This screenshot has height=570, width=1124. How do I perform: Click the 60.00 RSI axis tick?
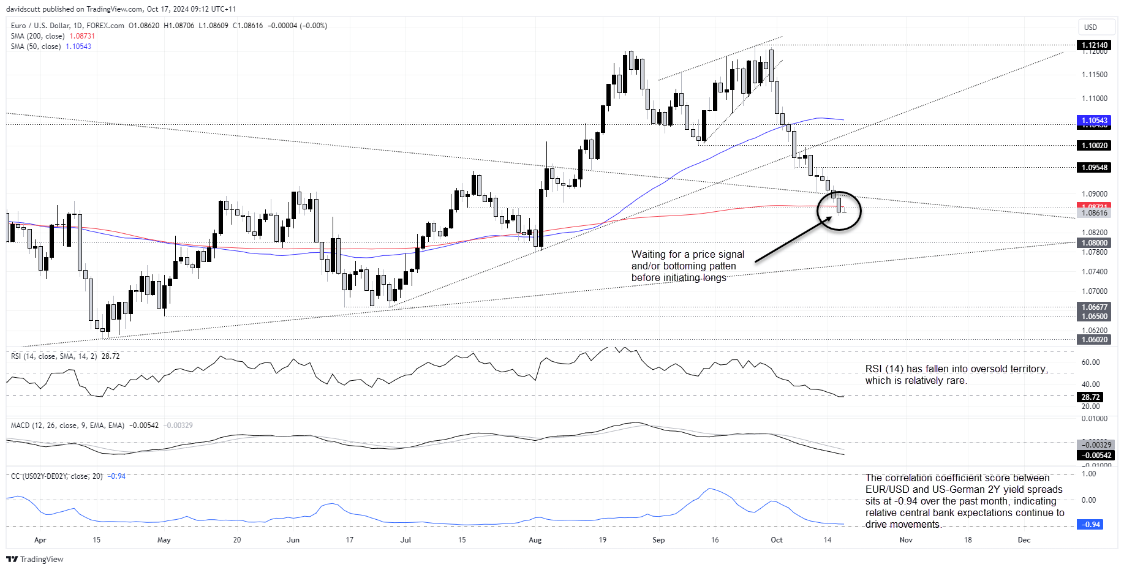coord(1091,362)
